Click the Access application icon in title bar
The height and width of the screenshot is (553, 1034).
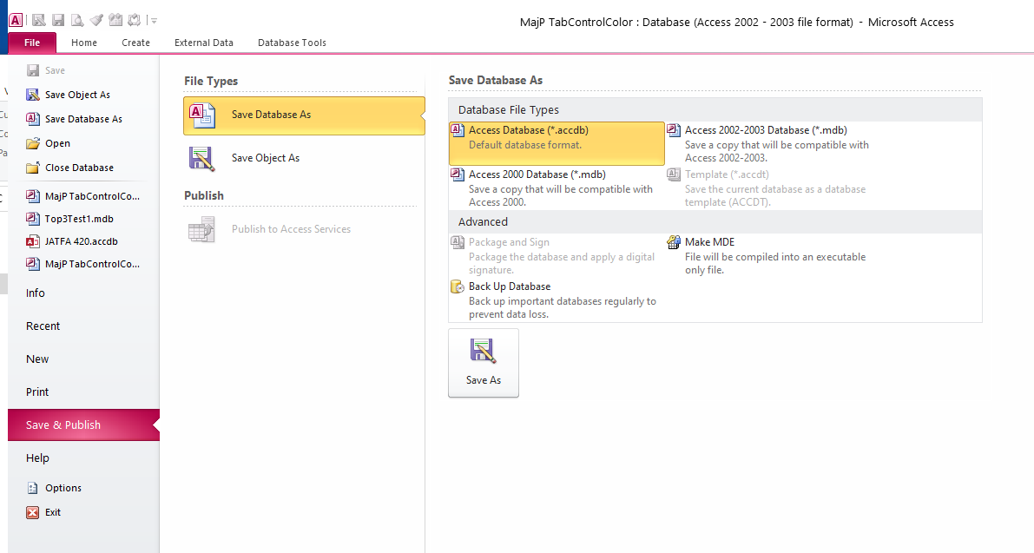tap(15, 21)
